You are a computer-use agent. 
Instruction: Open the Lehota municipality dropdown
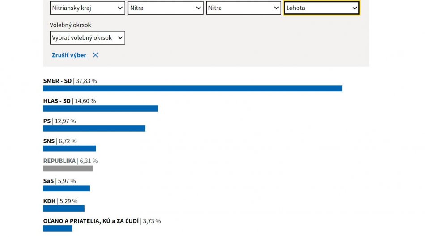point(321,8)
